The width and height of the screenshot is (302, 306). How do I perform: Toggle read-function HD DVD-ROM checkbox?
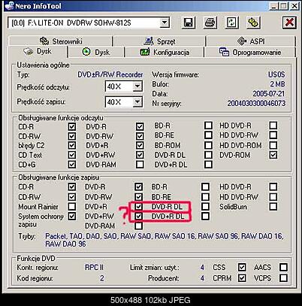(x=273, y=145)
